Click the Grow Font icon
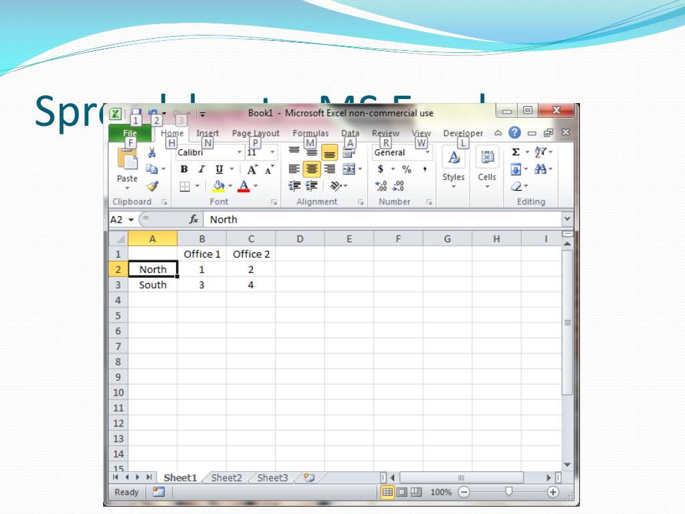The image size is (685, 514). pyautogui.click(x=252, y=169)
